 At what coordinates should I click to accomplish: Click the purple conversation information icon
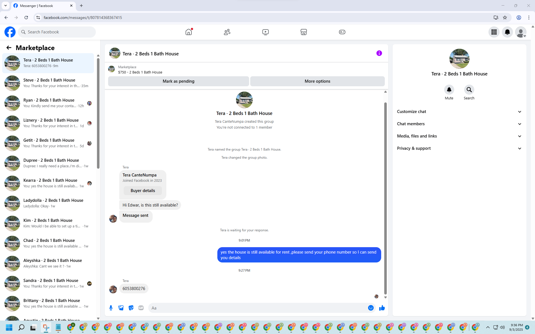point(379,53)
